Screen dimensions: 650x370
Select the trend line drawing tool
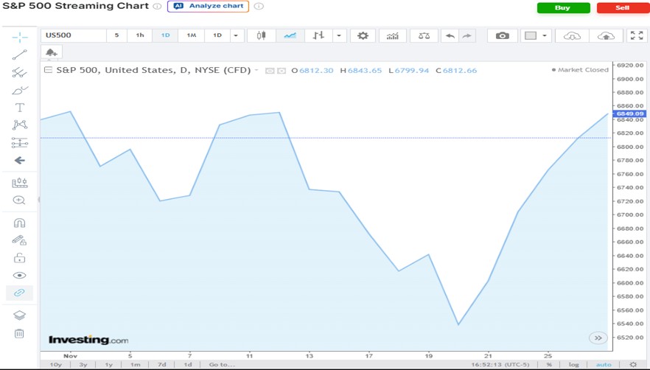pyautogui.click(x=19, y=55)
